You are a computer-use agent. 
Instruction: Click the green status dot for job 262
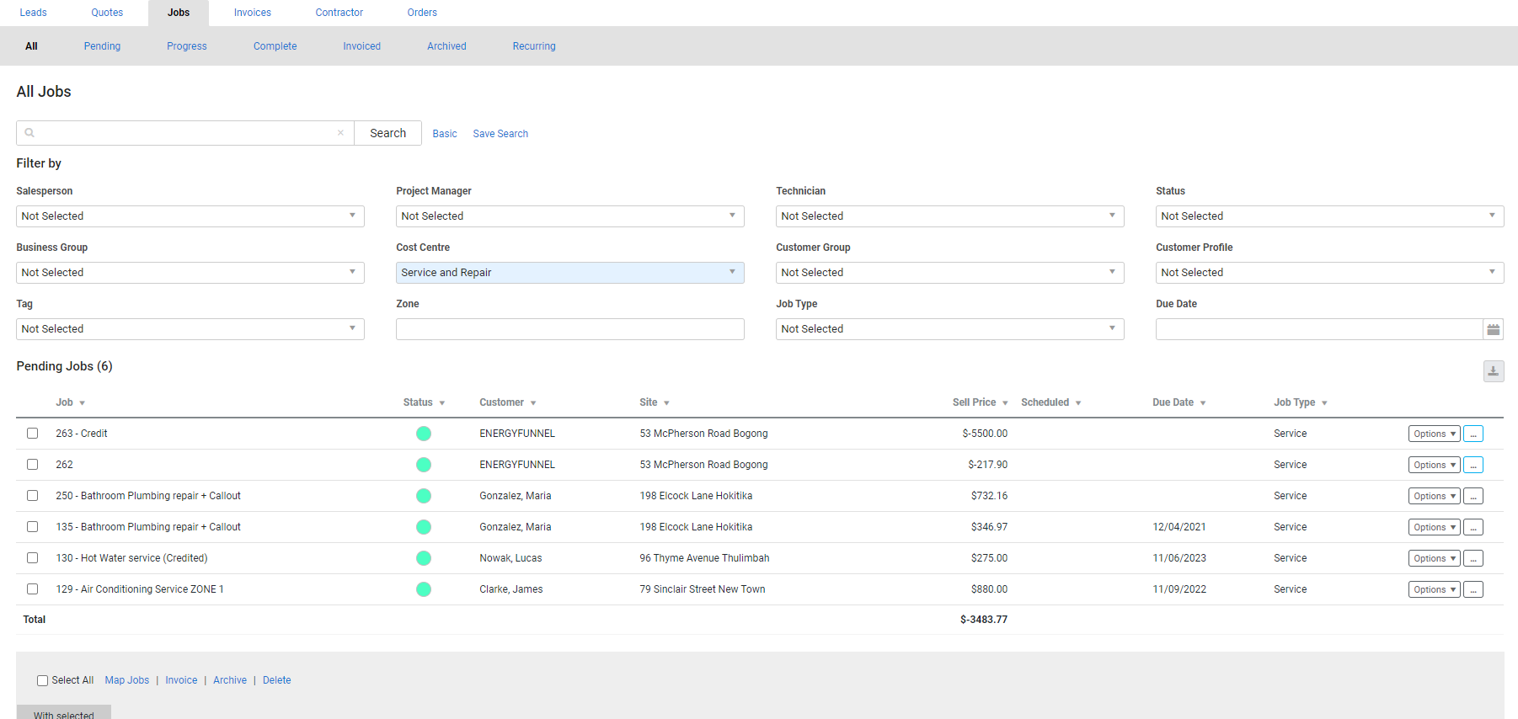tap(424, 465)
